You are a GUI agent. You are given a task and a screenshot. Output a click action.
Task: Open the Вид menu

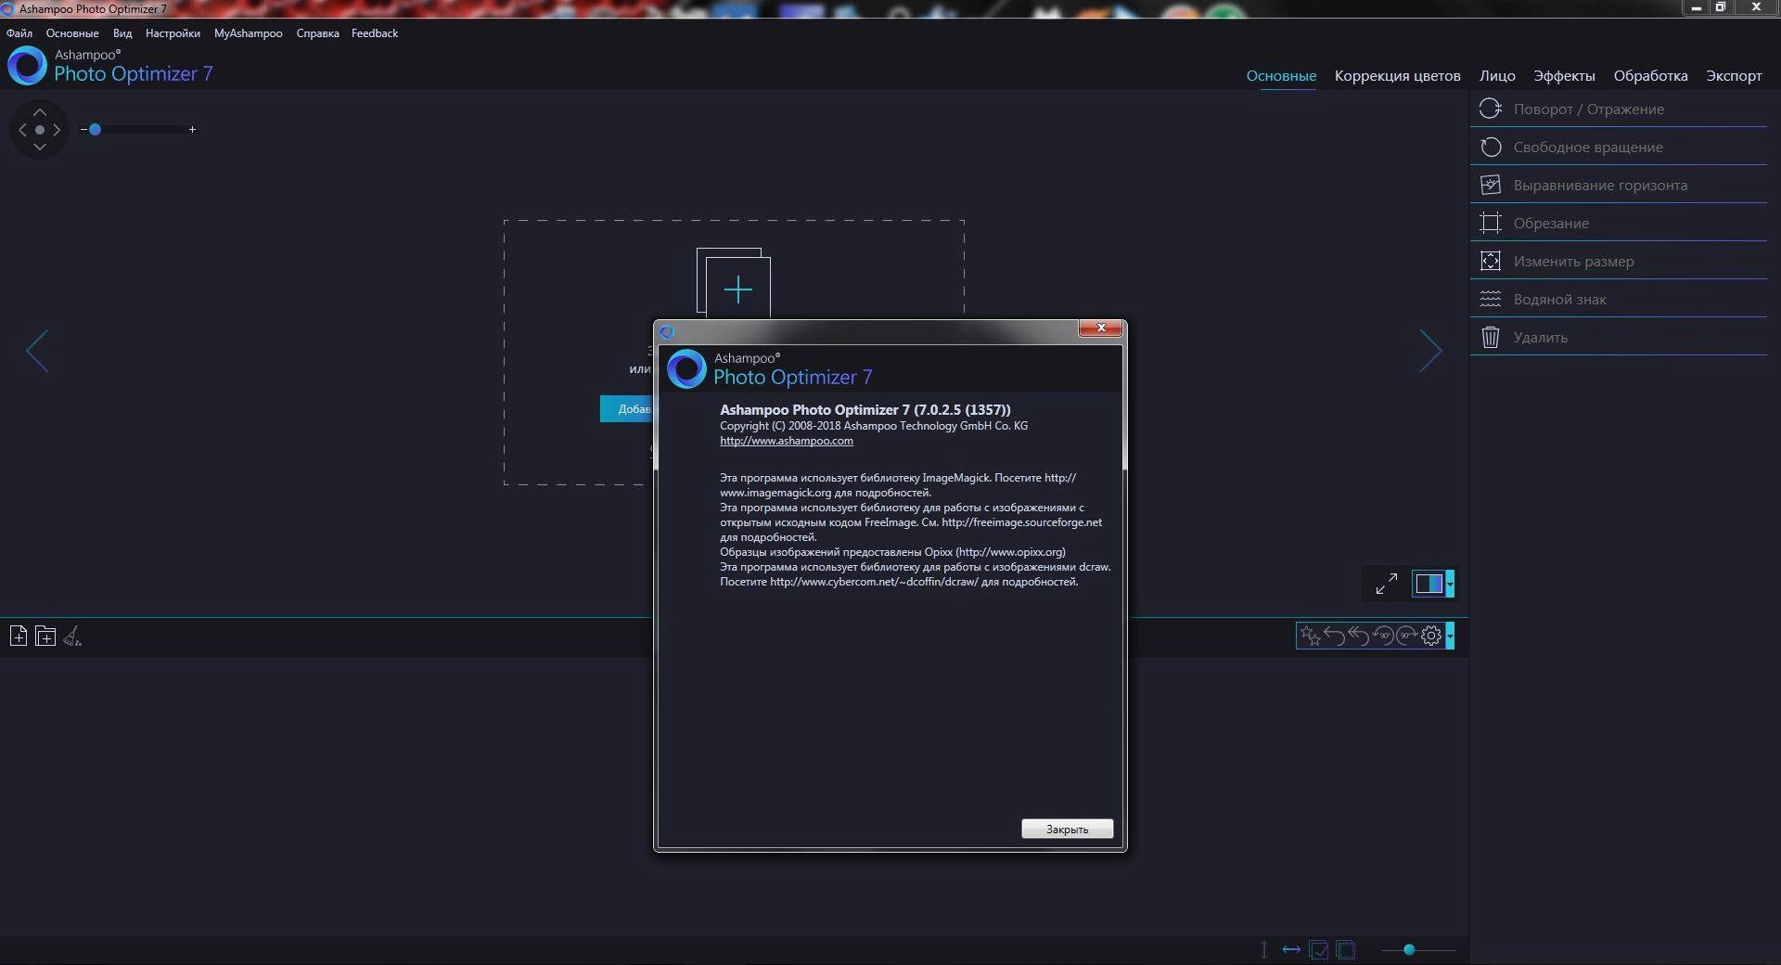pos(122,32)
